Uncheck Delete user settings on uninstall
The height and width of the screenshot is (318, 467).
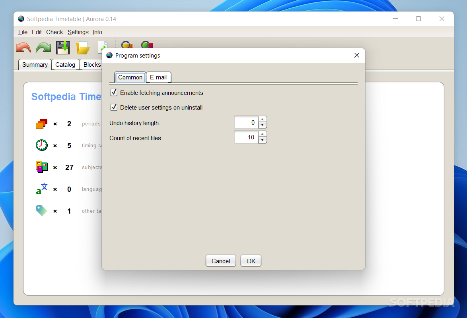click(x=114, y=107)
